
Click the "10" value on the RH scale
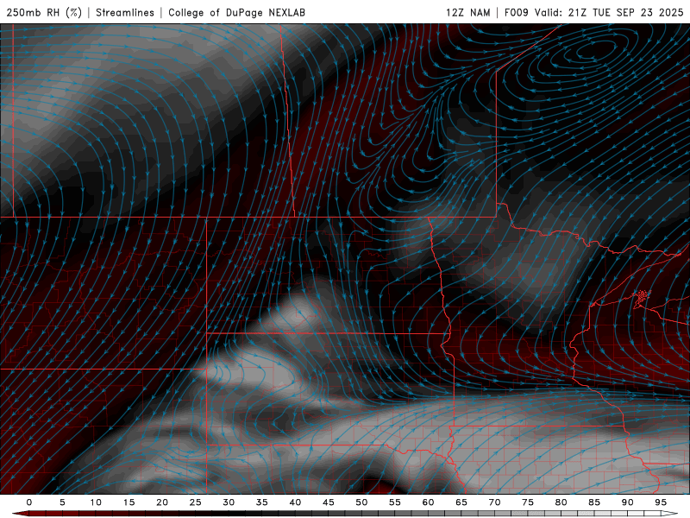96,502
